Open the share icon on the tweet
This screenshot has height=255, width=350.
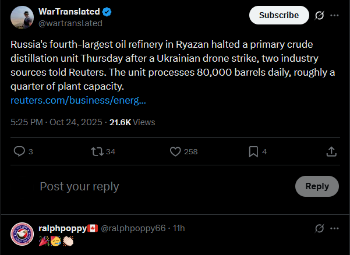point(331,151)
